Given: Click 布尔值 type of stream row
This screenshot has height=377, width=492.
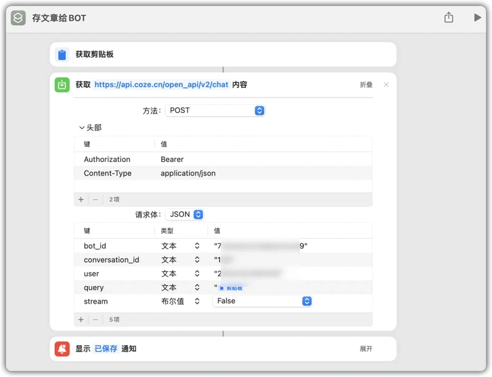Looking at the screenshot, I should [173, 301].
